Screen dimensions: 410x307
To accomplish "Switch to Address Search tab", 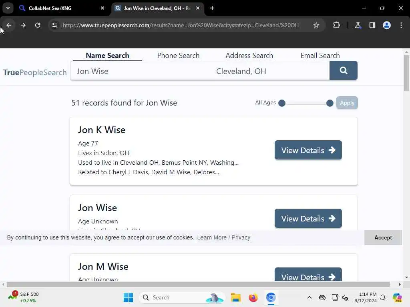I will [x=249, y=56].
